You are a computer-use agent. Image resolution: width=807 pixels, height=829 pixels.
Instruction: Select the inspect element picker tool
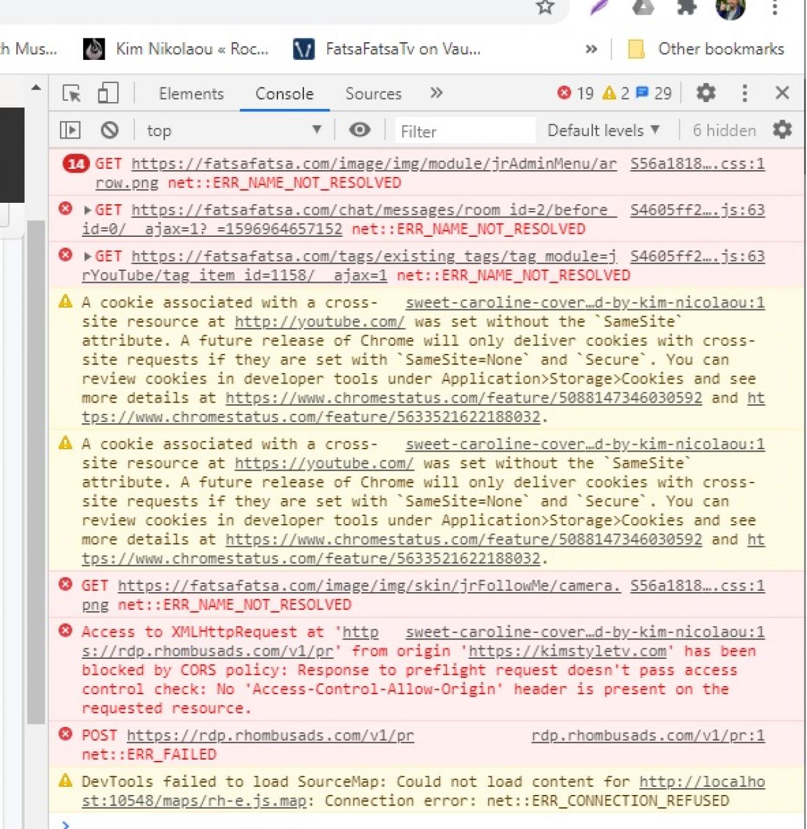[72, 93]
